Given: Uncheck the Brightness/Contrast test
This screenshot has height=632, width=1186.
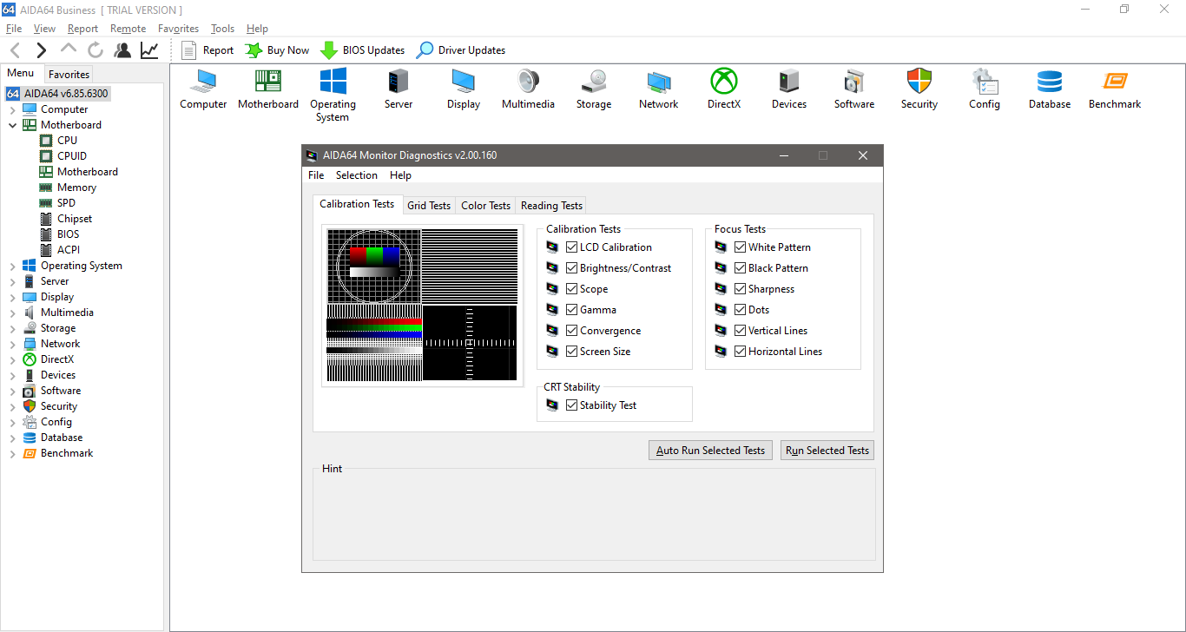Looking at the screenshot, I should [x=571, y=268].
